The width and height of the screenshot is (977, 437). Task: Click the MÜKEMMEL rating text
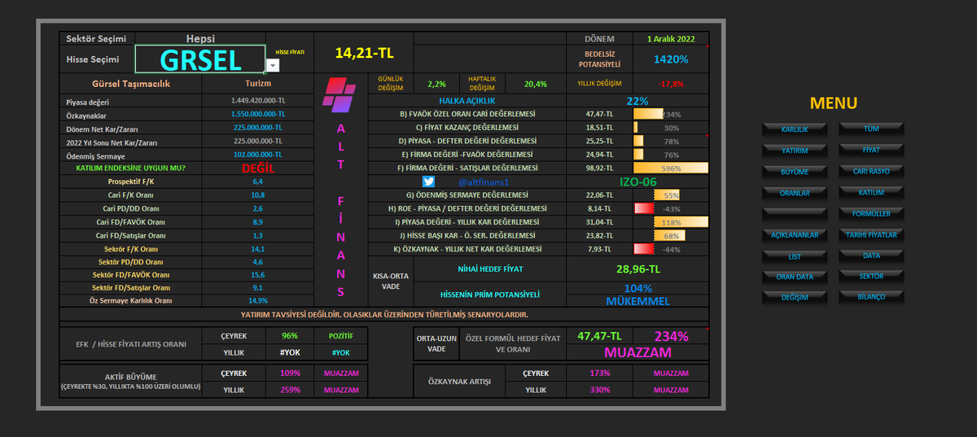(637, 301)
